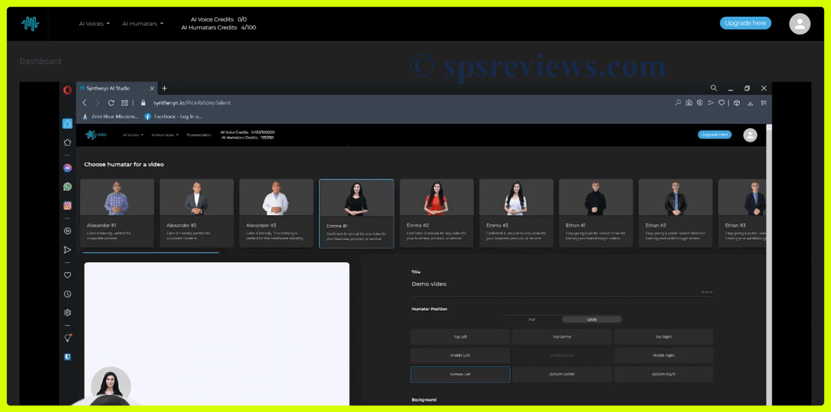Click the outer blue Upgrade here button
The image size is (831, 412).
click(x=745, y=23)
